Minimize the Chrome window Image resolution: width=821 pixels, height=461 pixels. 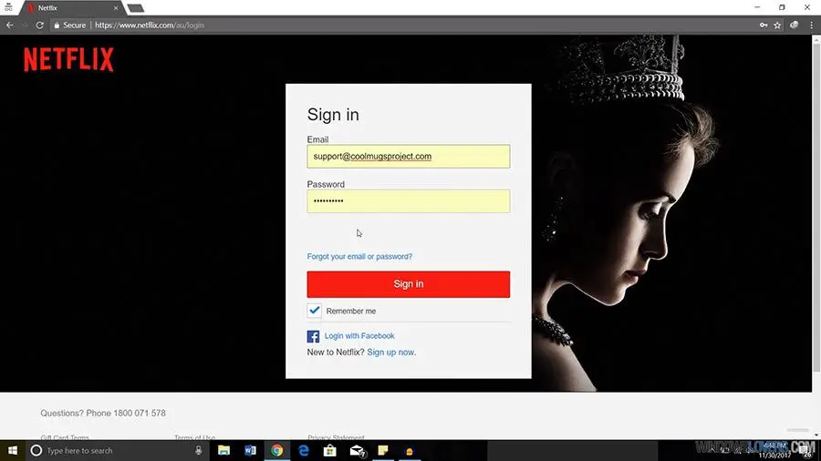point(757,7)
